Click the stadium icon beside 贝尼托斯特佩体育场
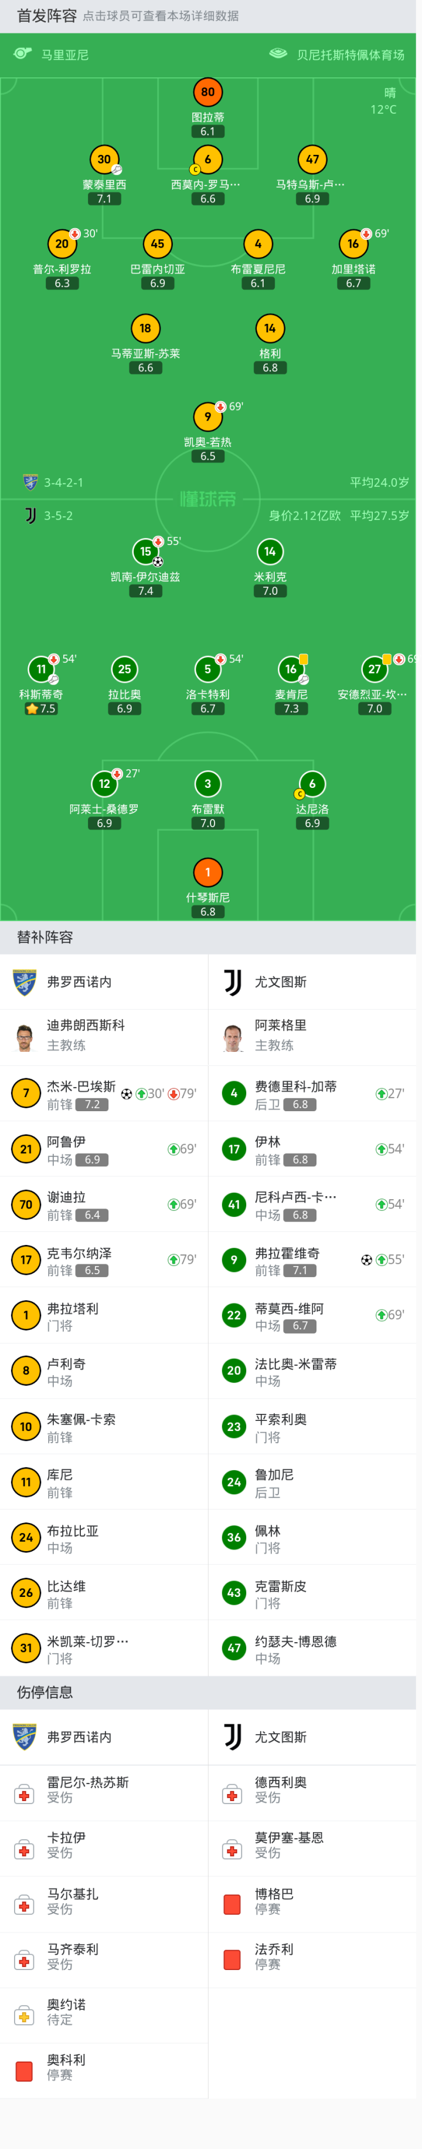422x2149 pixels. pyautogui.click(x=278, y=54)
